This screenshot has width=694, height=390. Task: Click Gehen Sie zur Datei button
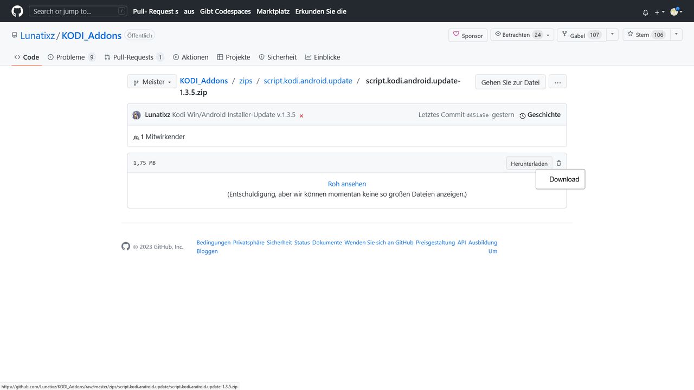[510, 82]
